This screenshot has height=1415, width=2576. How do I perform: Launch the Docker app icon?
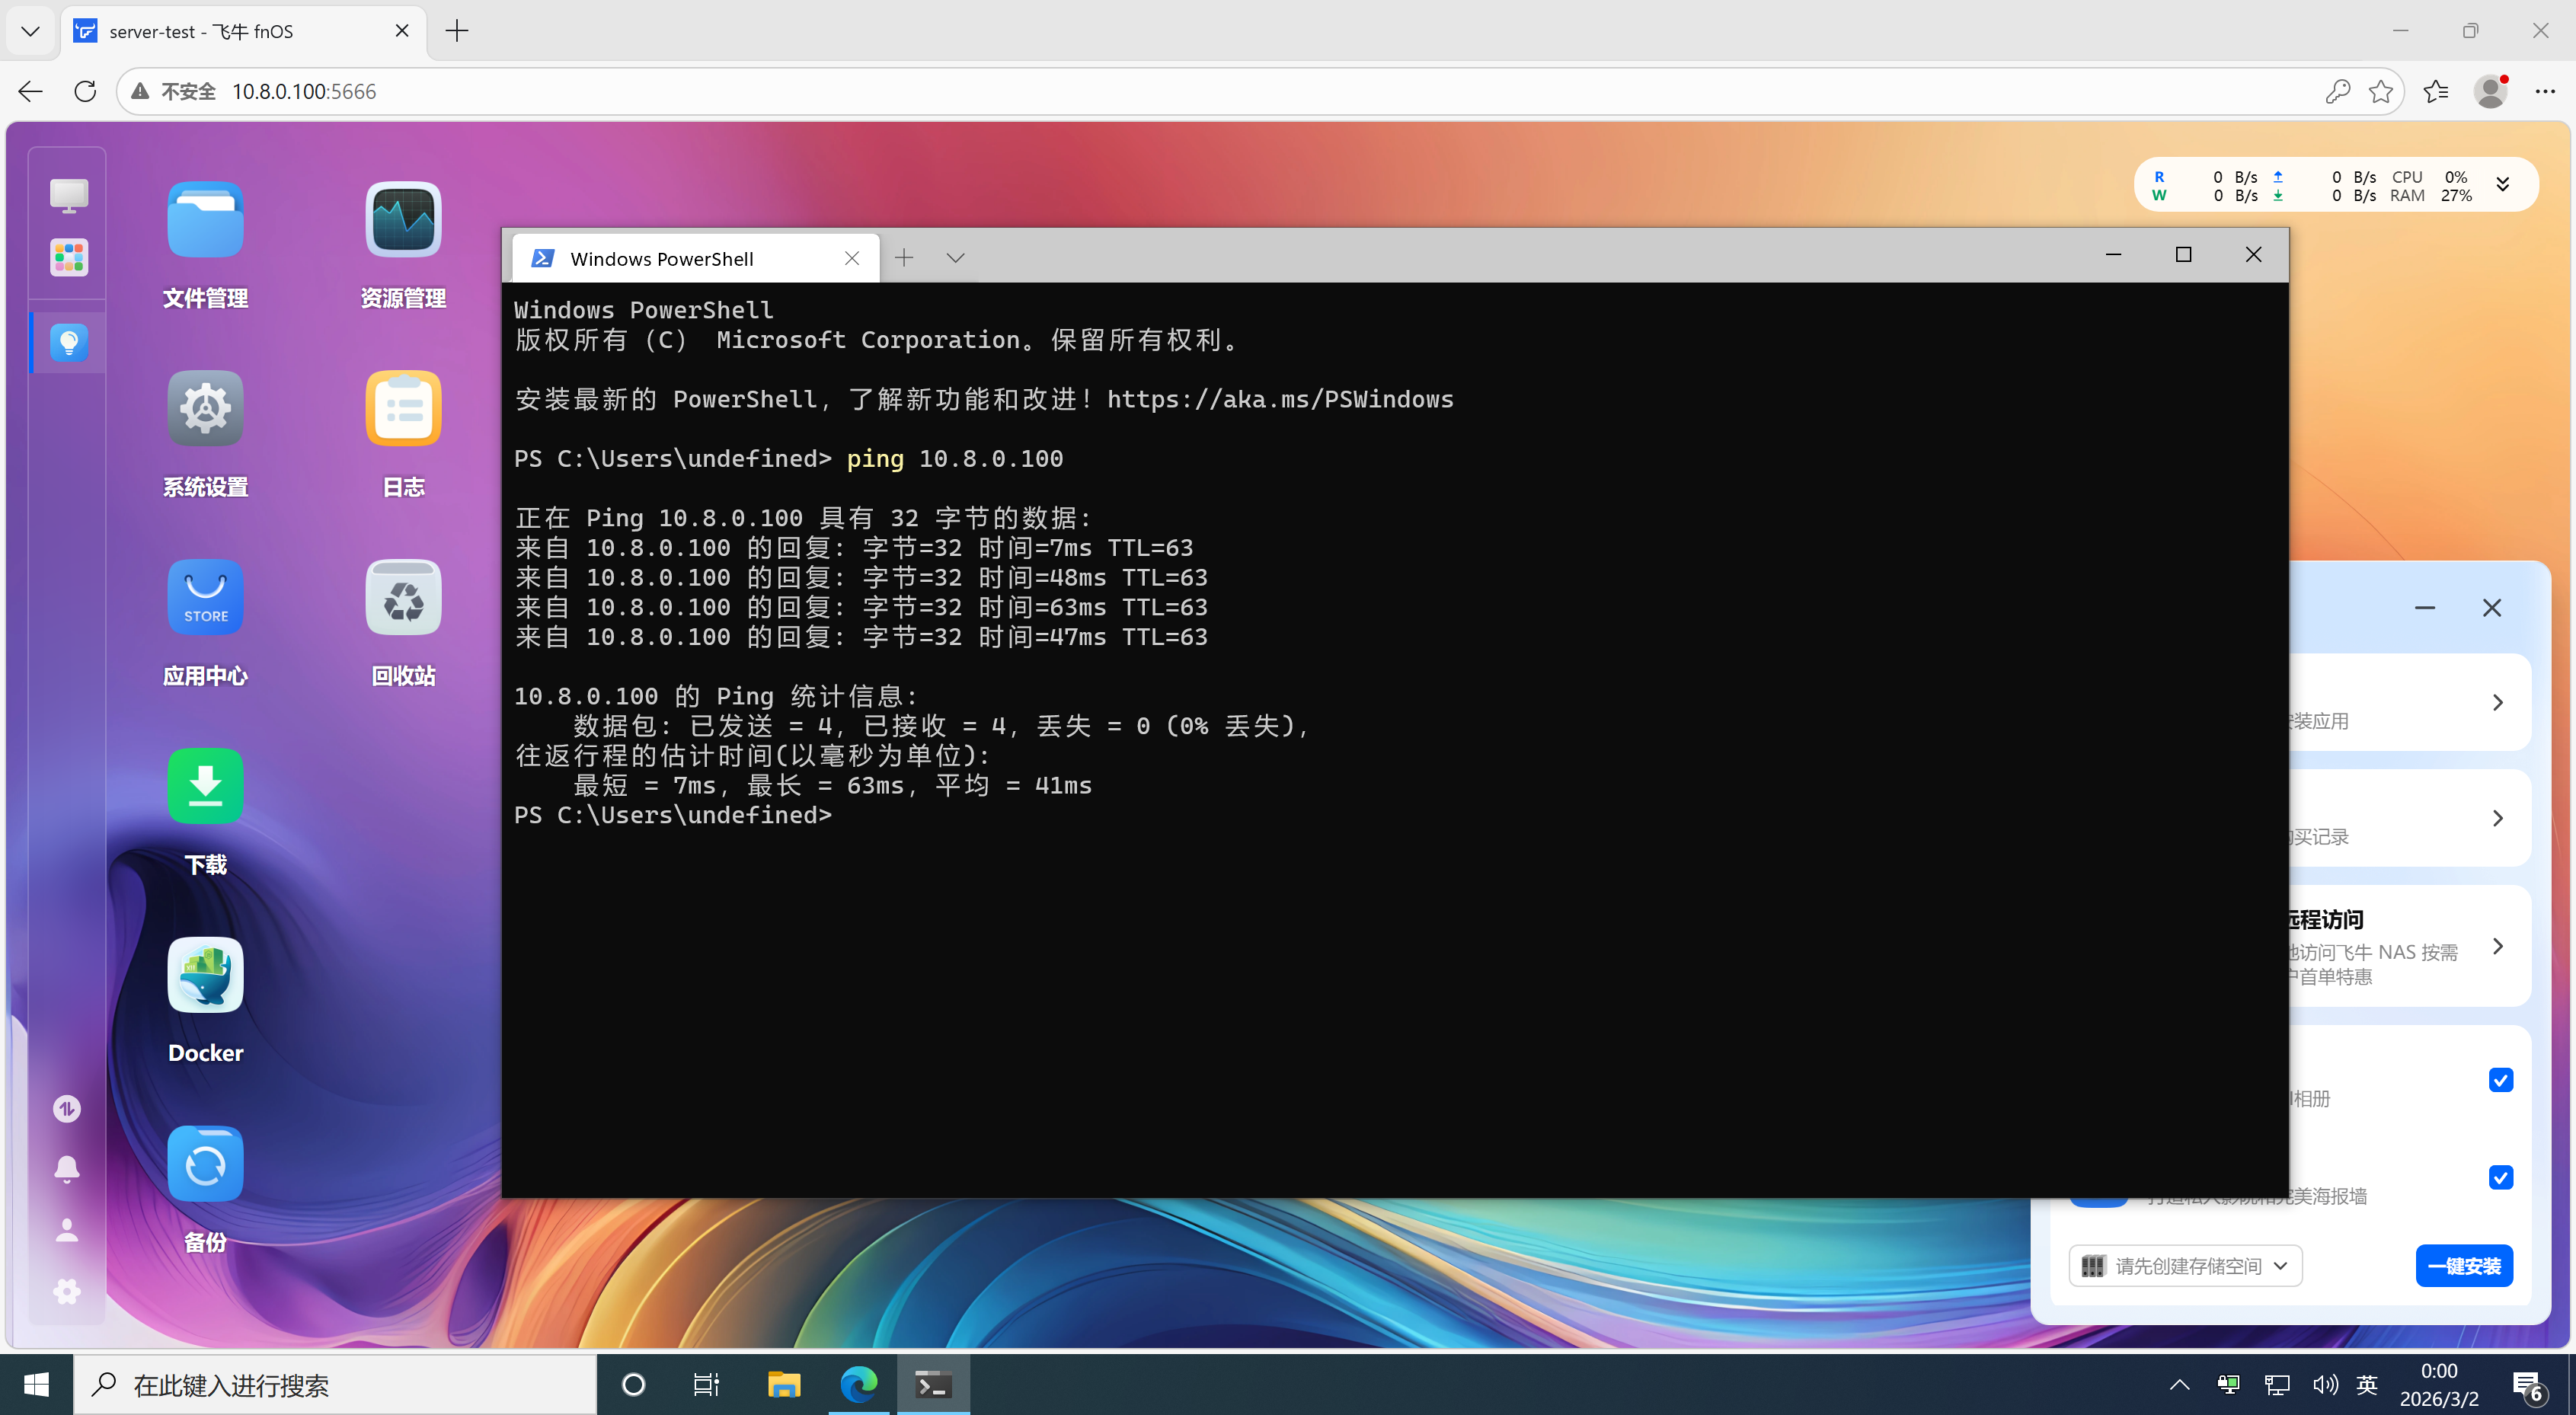[x=205, y=975]
